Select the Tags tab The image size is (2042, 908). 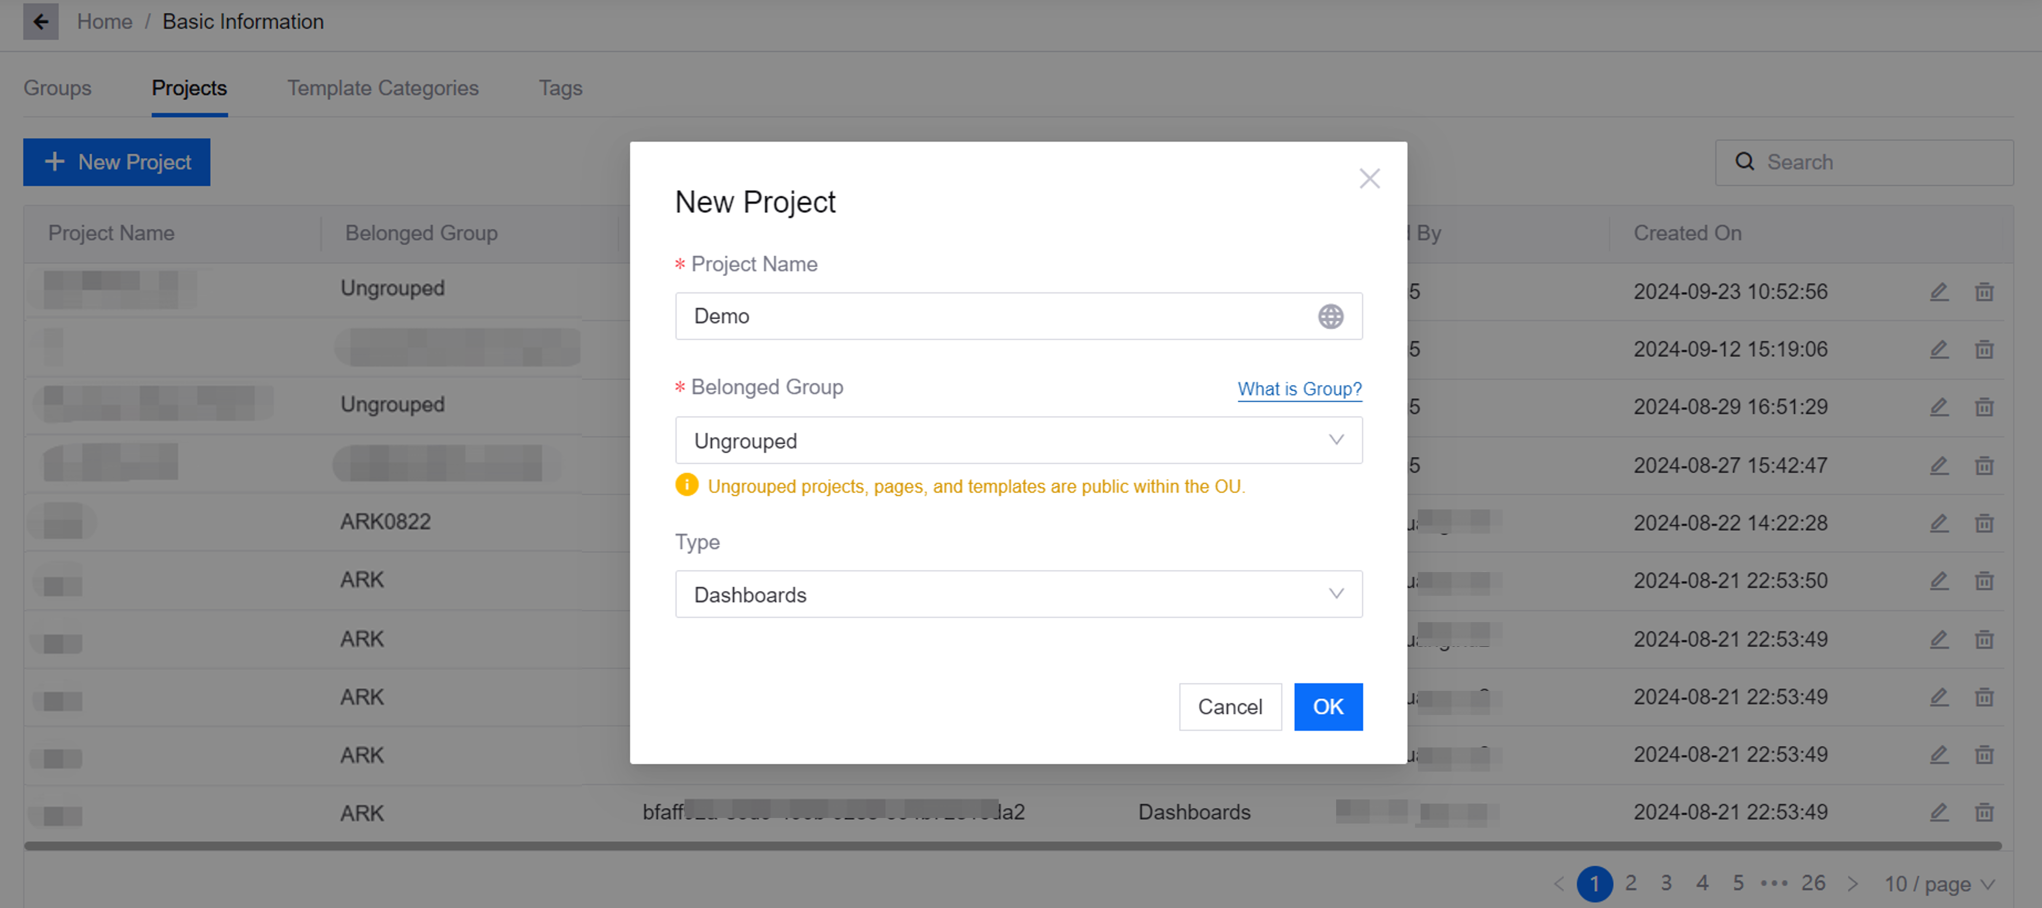coord(560,88)
